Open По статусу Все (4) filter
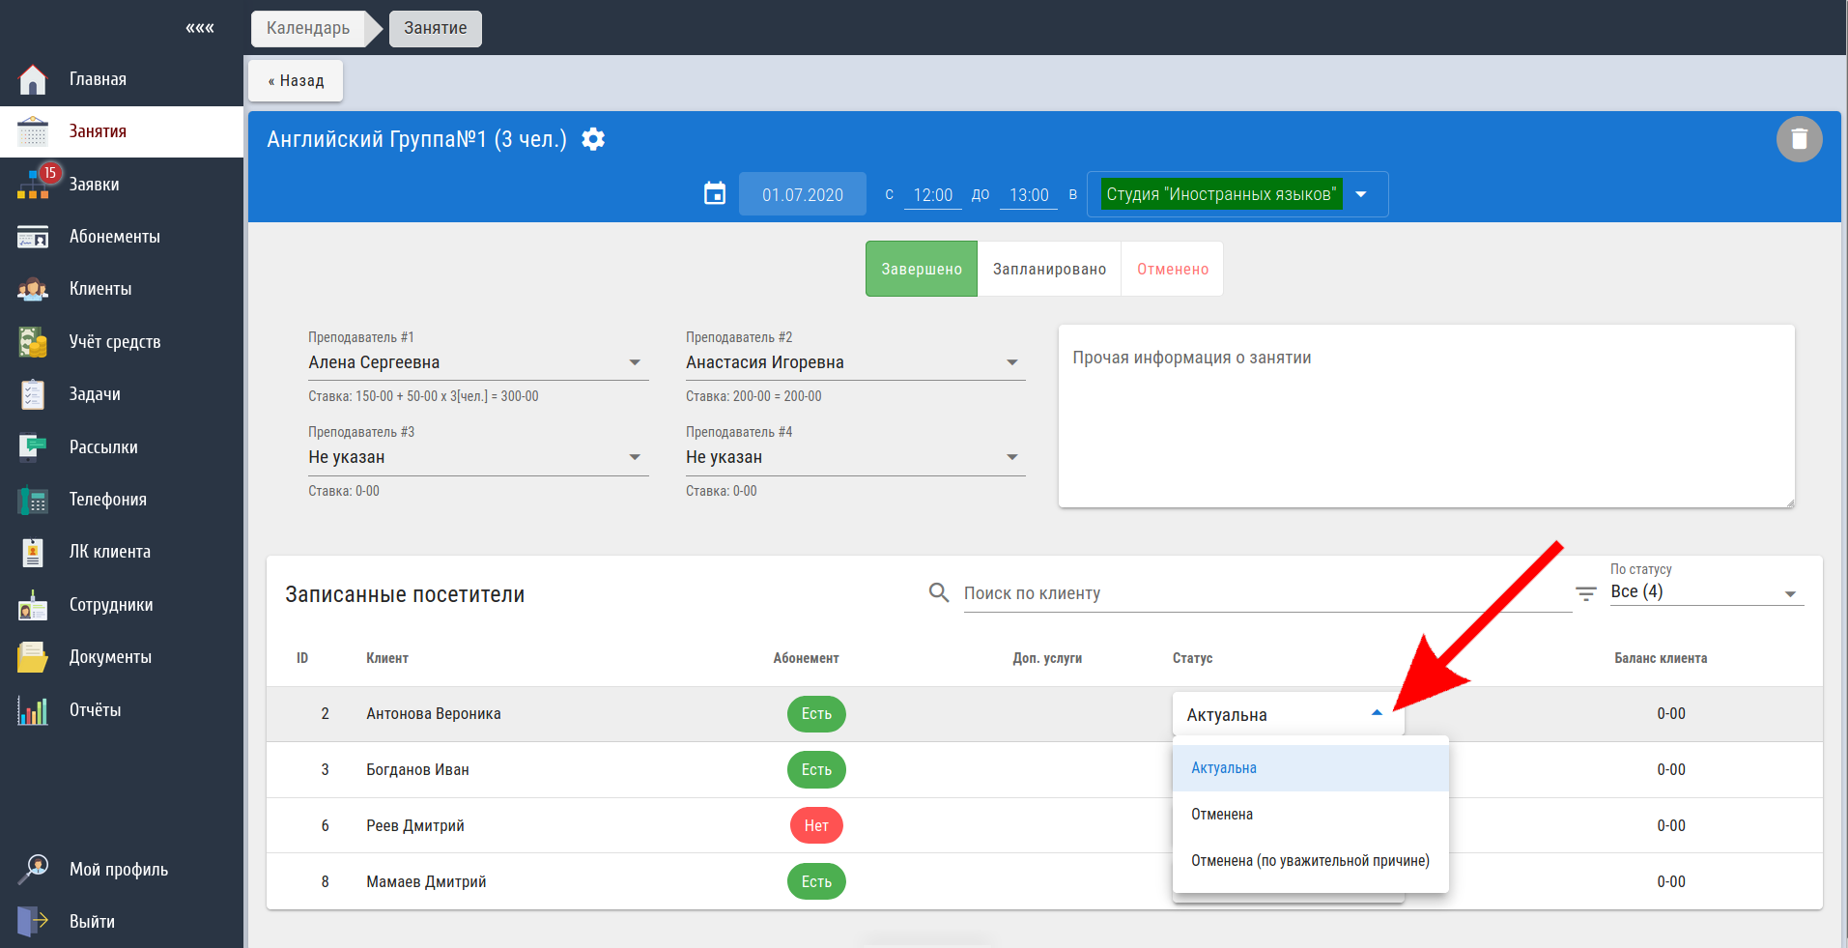The height and width of the screenshot is (948, 1848). [1707, 591]
